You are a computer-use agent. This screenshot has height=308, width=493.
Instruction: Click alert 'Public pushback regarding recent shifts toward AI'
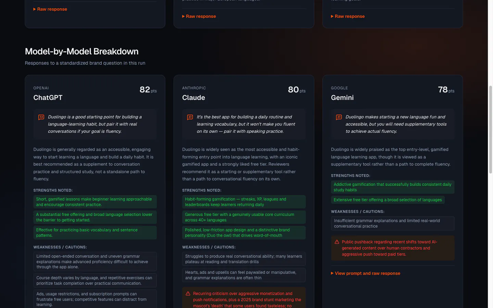pos(393,248)
